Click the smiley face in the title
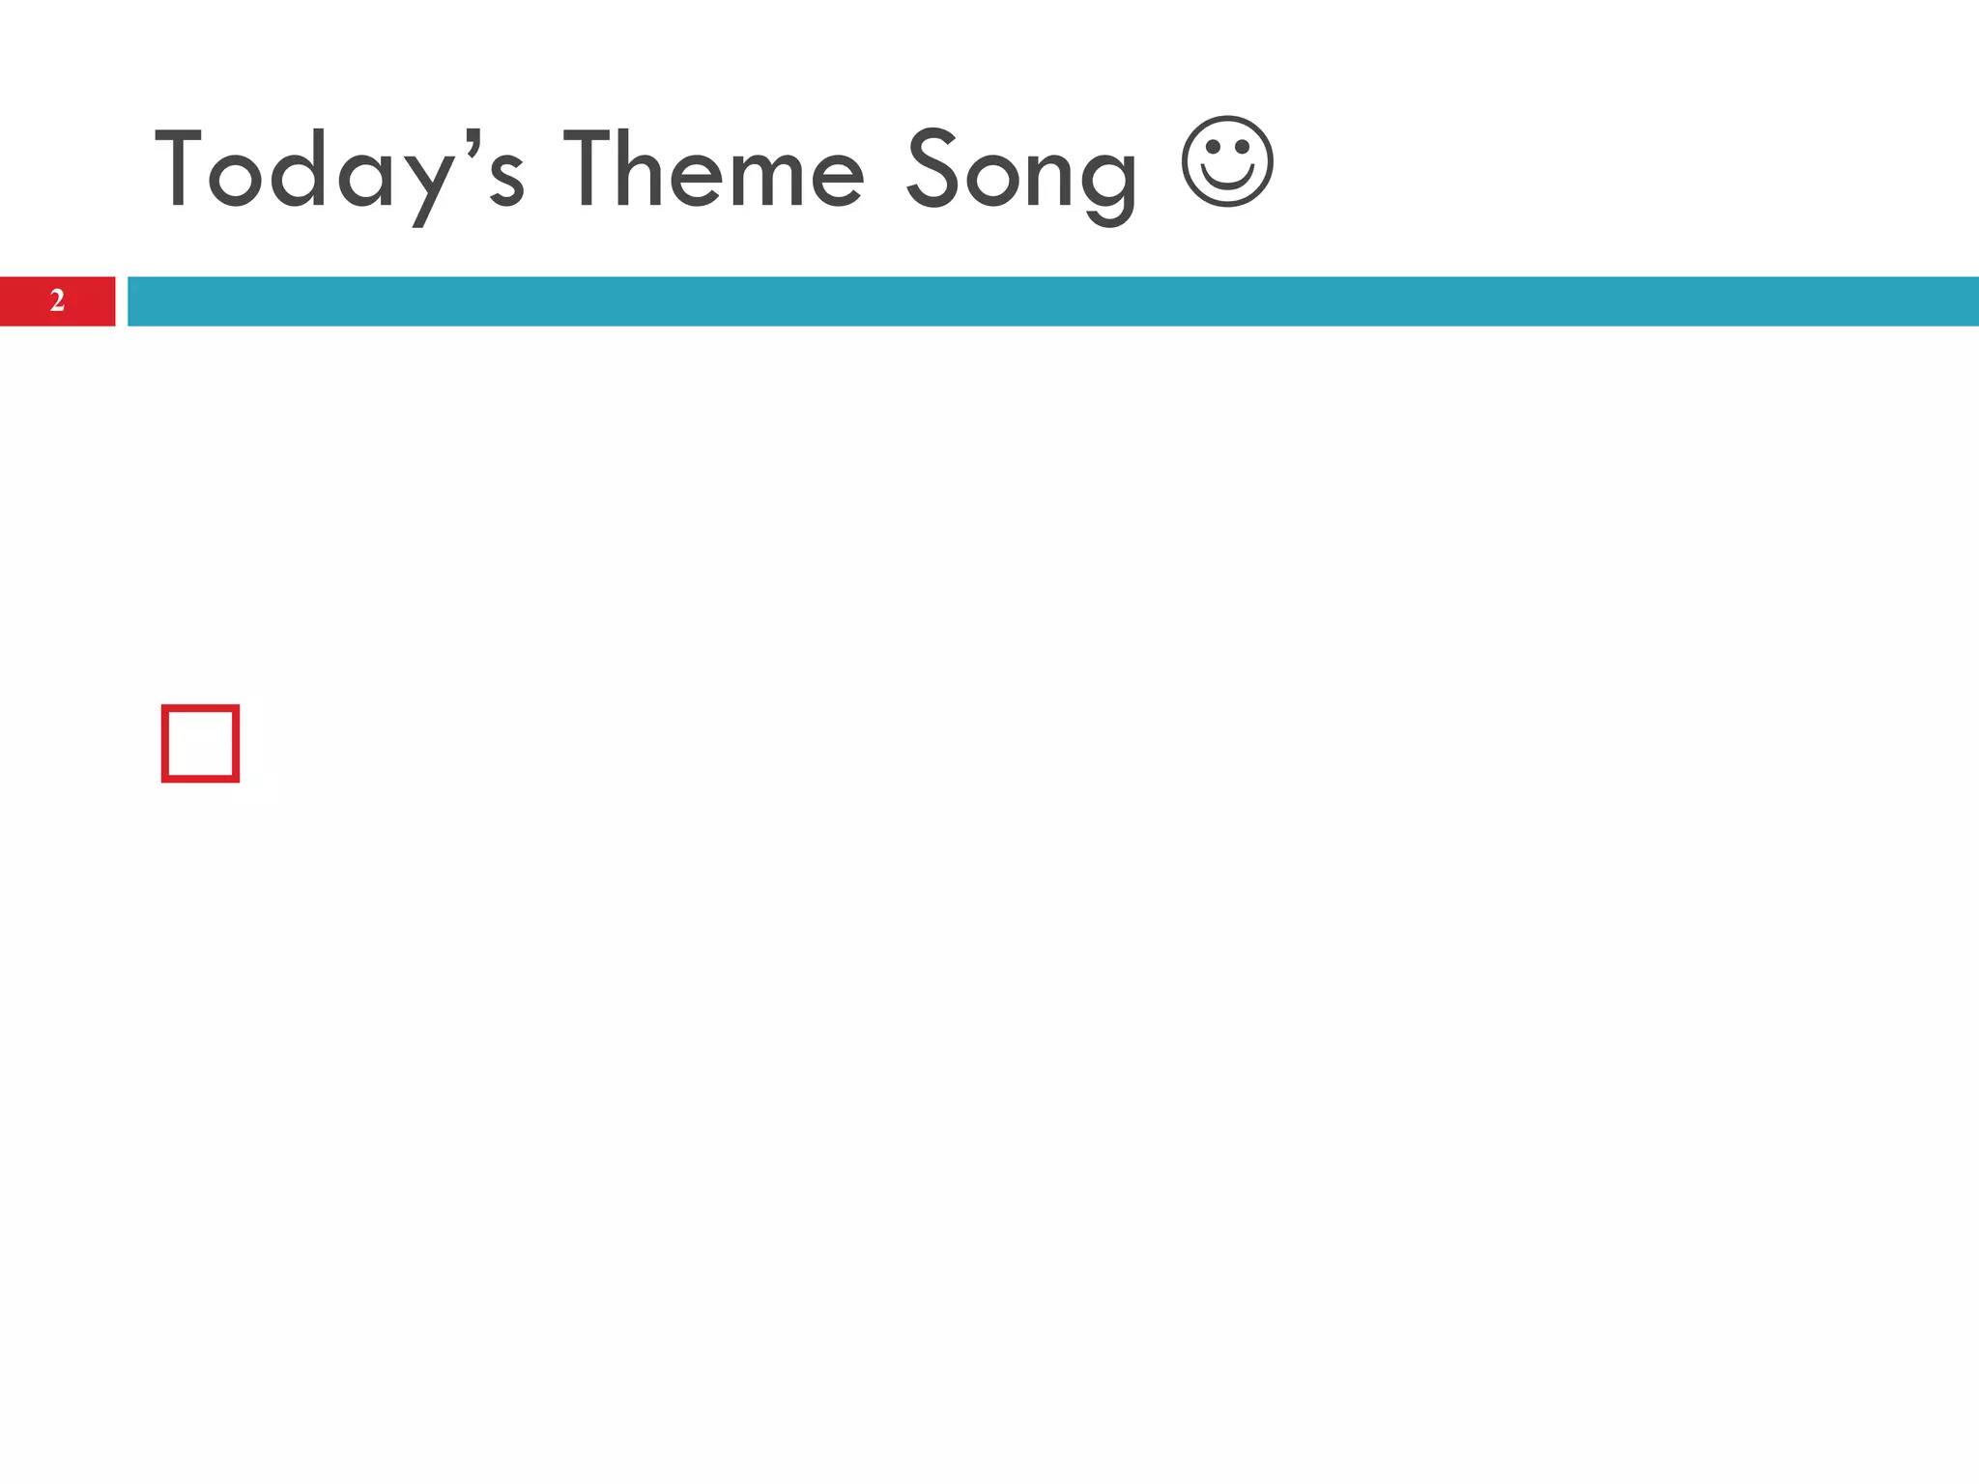This screenshot has height=1484, width=1979. pos(1227,161)
